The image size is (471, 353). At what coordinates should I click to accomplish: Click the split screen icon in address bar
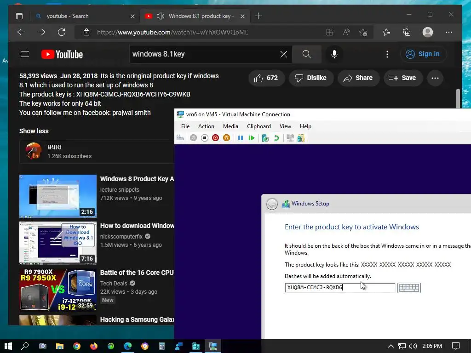[x=329, y=32]
